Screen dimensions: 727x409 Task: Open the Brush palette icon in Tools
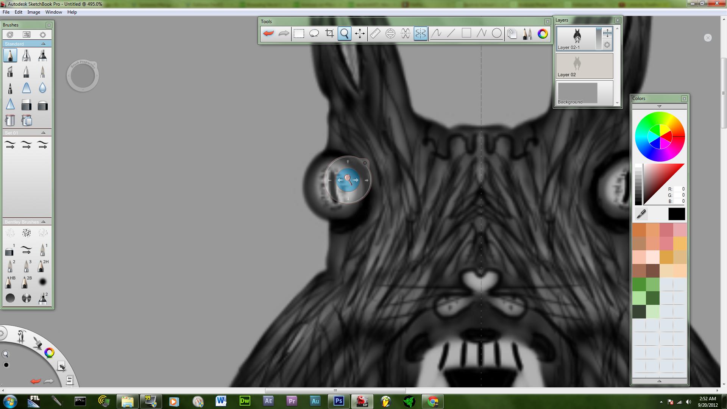pos(527,33)
